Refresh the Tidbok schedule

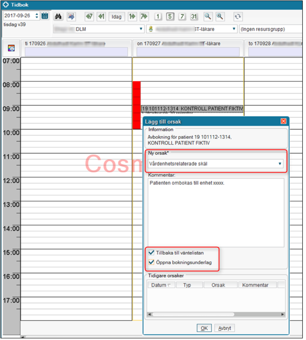[238, 16]
